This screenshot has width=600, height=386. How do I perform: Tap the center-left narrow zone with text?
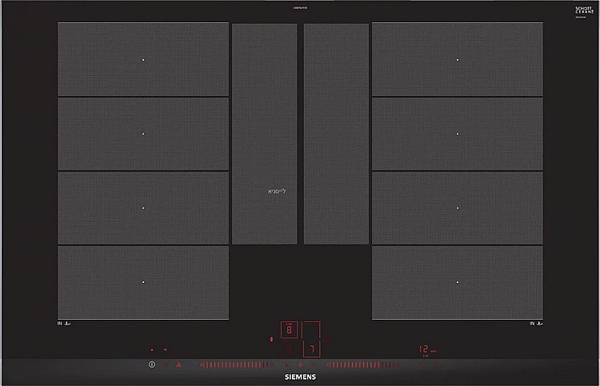coord(265,133)
